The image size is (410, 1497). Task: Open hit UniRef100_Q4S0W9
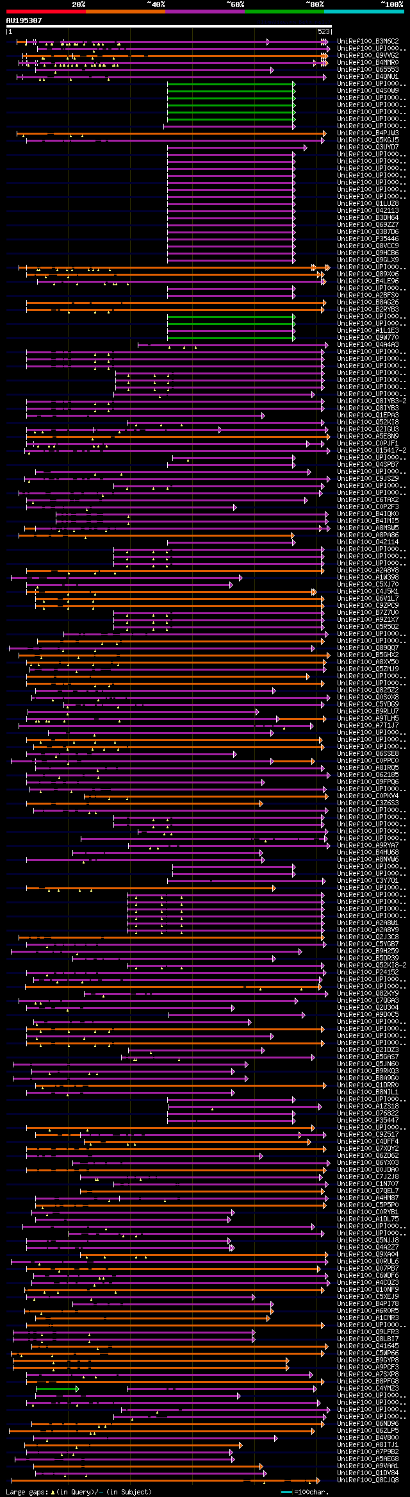tap(368, 91)
